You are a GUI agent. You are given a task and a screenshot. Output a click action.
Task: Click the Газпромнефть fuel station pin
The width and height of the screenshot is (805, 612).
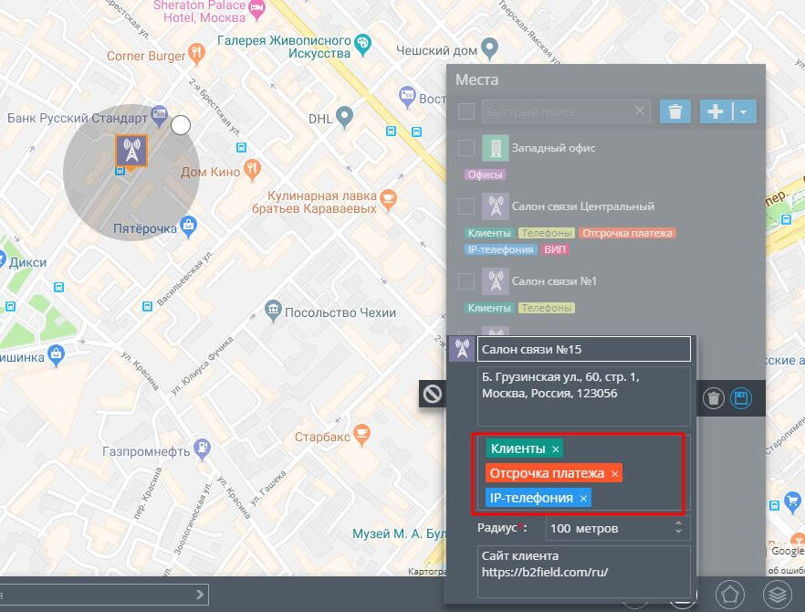coord(202,448)
